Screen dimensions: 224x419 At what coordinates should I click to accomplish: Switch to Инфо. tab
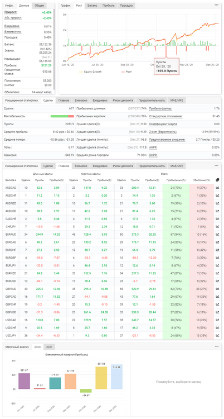coord(9,6)
